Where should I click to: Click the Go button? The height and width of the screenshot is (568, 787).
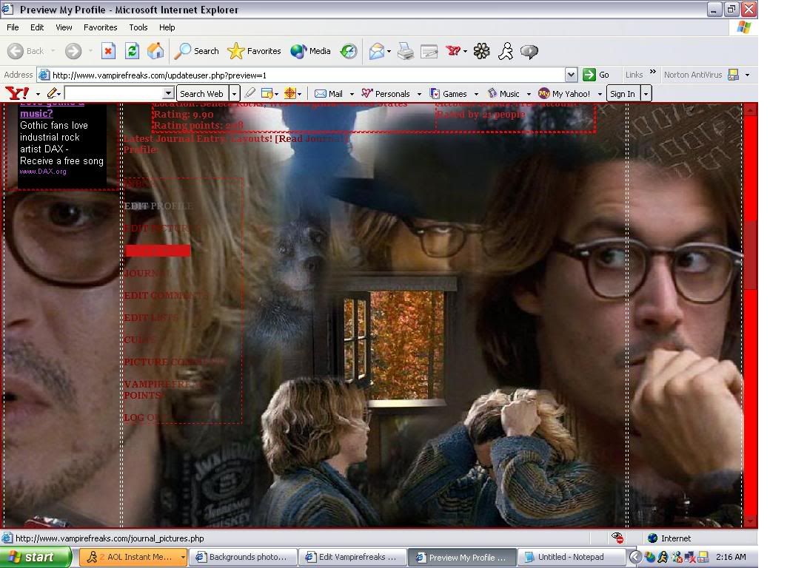click(x=597, y=75)
